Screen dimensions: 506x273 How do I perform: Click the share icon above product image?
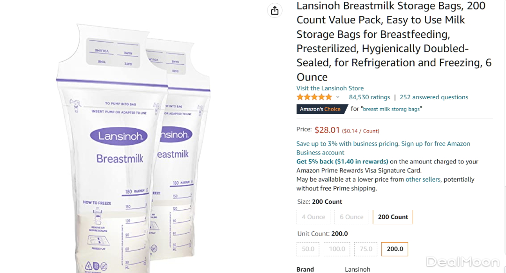275,10
